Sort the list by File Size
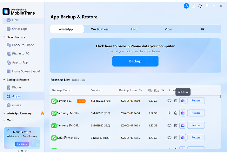Image resolution: width=227 pixels, height=154 pixels. point(163,90)
